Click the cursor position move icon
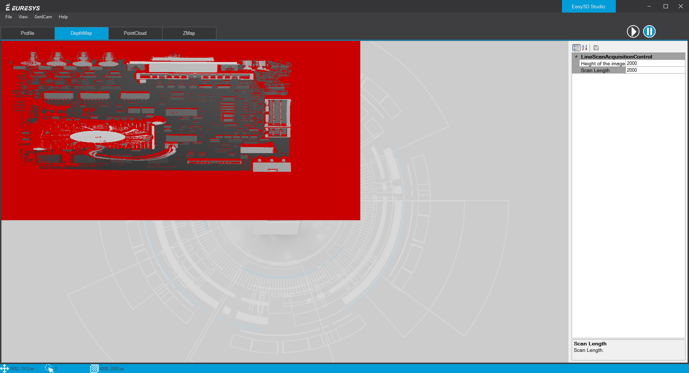689x373 pixels. (x=4, y=368)
